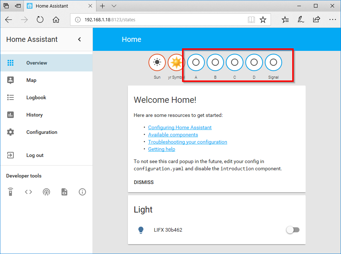
Task: Select the Map menu item
Action: 47,80
